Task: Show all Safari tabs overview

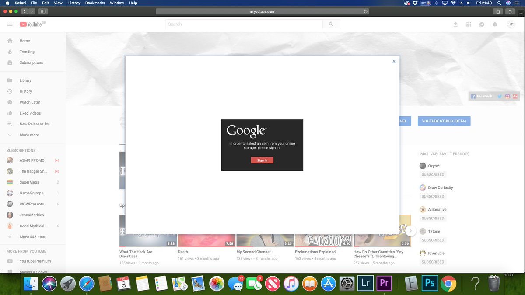Action: click(511, 11)
